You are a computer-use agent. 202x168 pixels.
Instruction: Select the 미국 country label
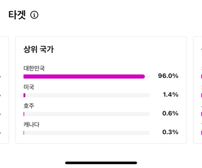[29, 87]
